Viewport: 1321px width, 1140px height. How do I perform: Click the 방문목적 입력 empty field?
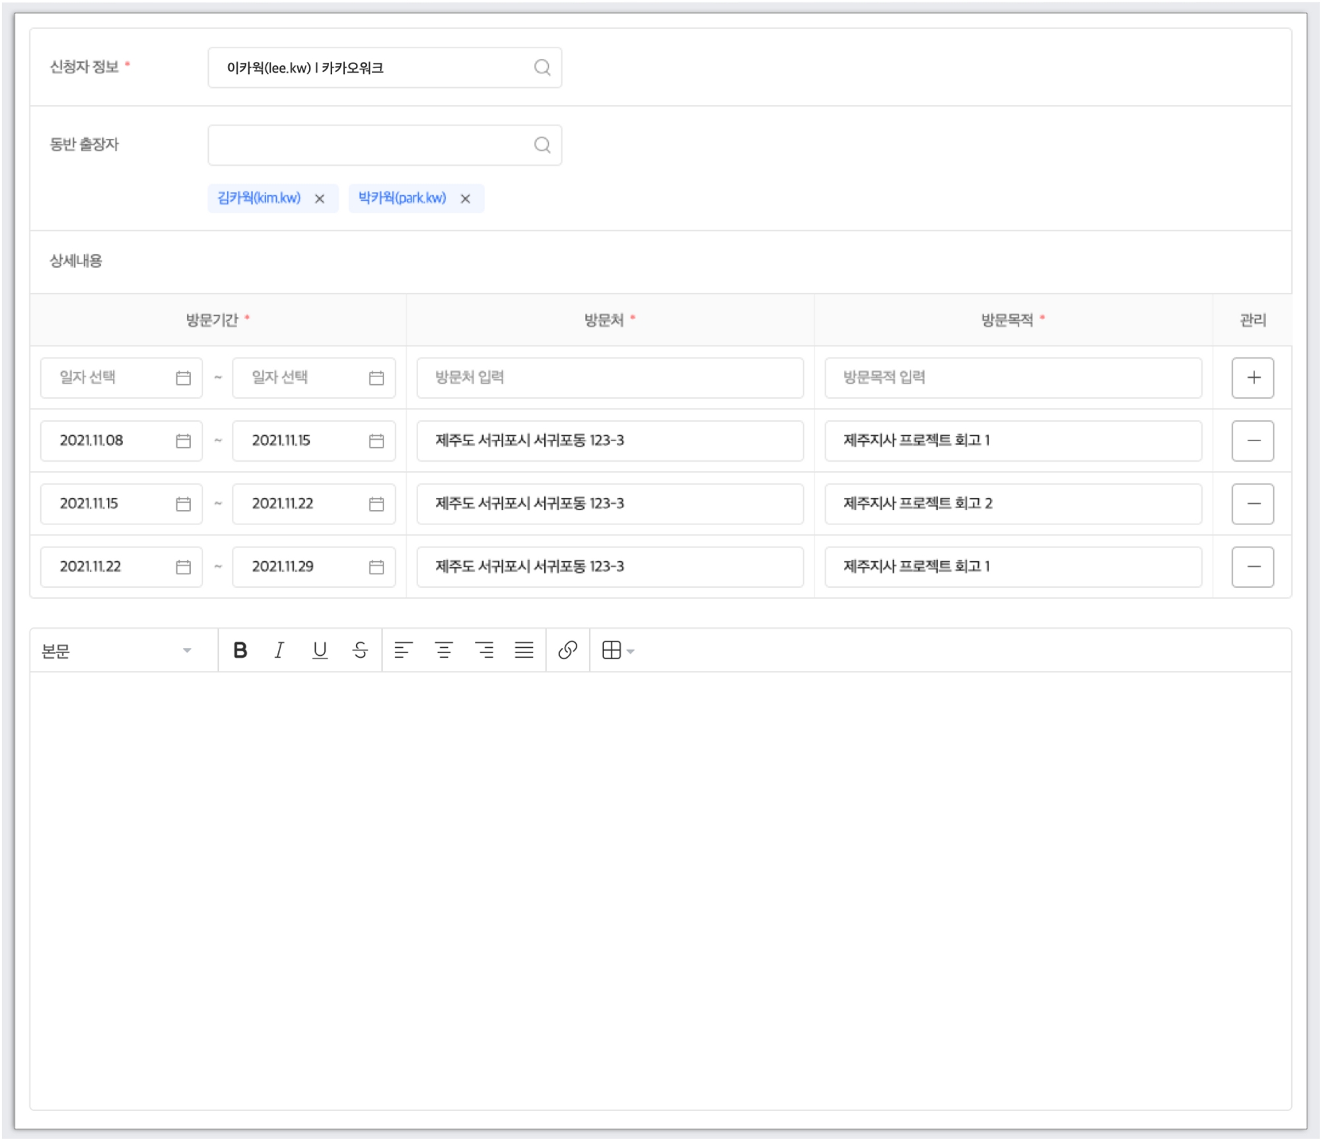pos(1013,378)
